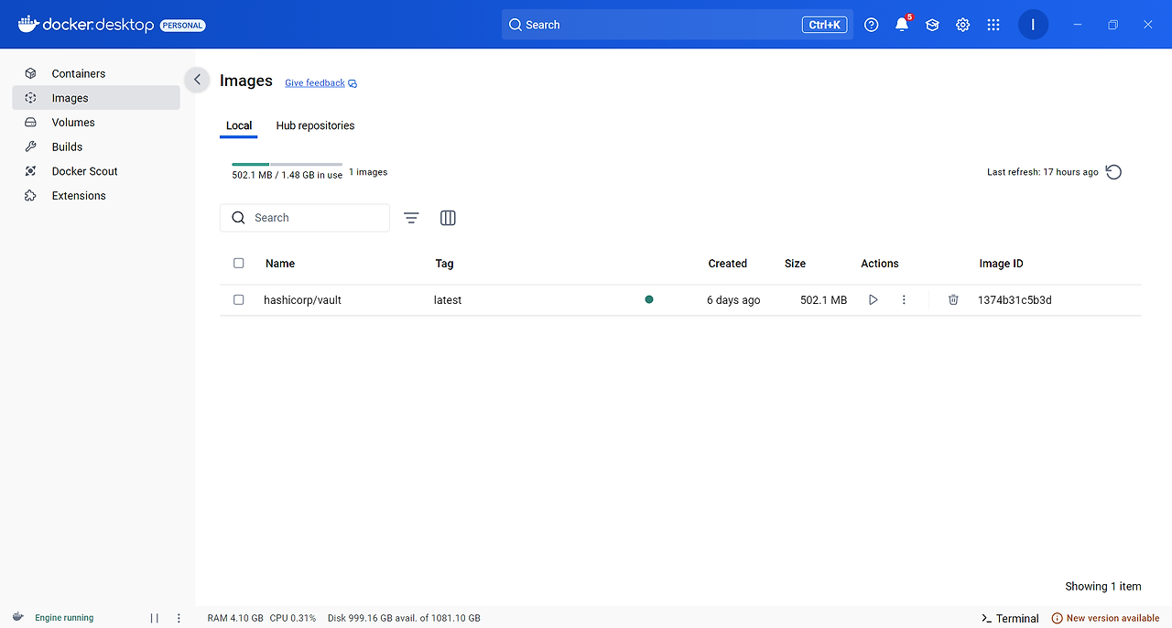Click New version available notice
1172x628 pixels.
1105,618
